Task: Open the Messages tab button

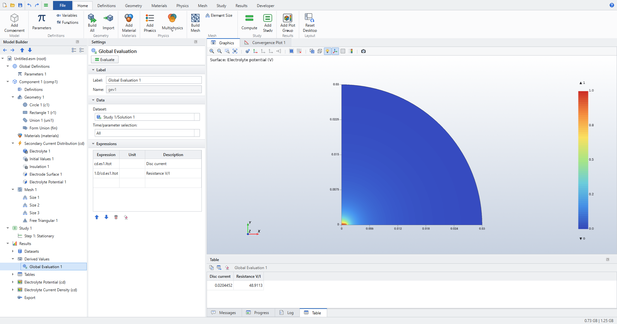Action: coord(224,313)
